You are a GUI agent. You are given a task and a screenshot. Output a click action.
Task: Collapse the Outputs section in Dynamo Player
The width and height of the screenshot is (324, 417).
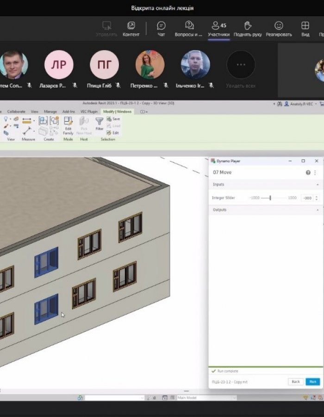[x=318, y=210]
